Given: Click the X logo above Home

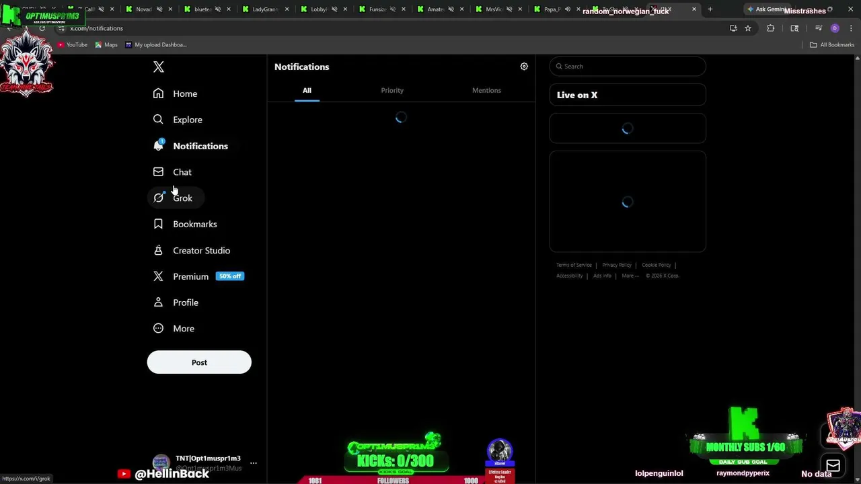Looking at the screenshot, I should pos(159,67).
